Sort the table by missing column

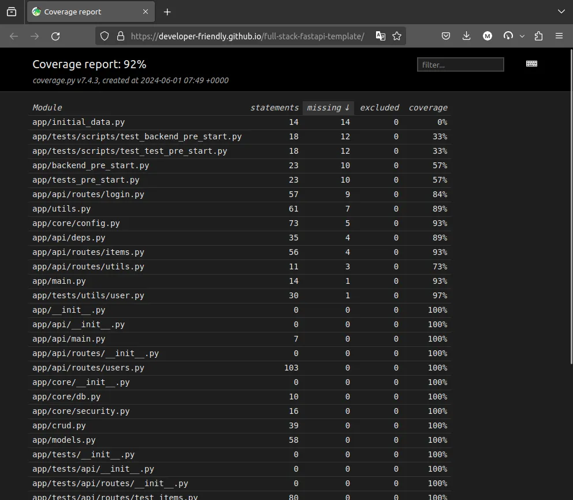click(x=328, y=108)
